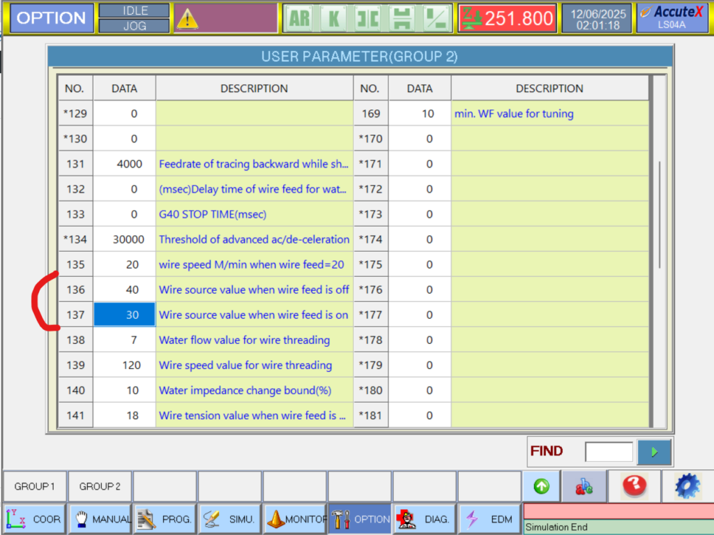The height and width of the screenshot is (535, 714).
Task: Click the FIND parameter input field
Action: click(x=609, y=452)
